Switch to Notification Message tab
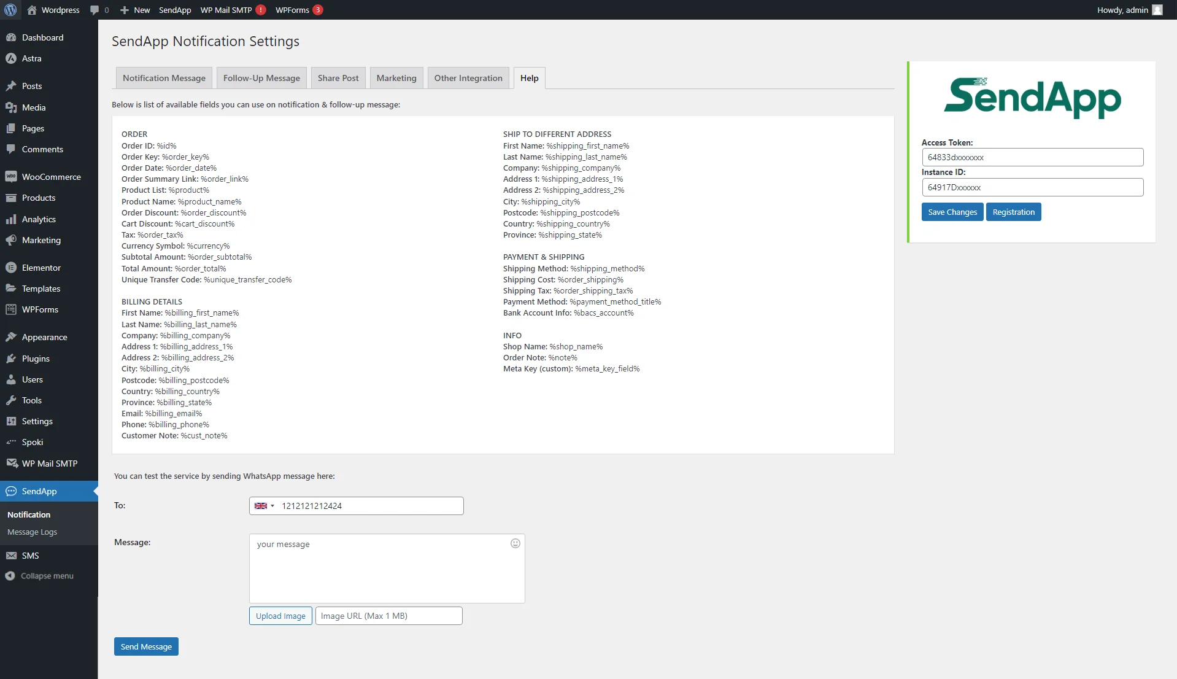Screen dimensions: 1177x679 click(164, 78)
